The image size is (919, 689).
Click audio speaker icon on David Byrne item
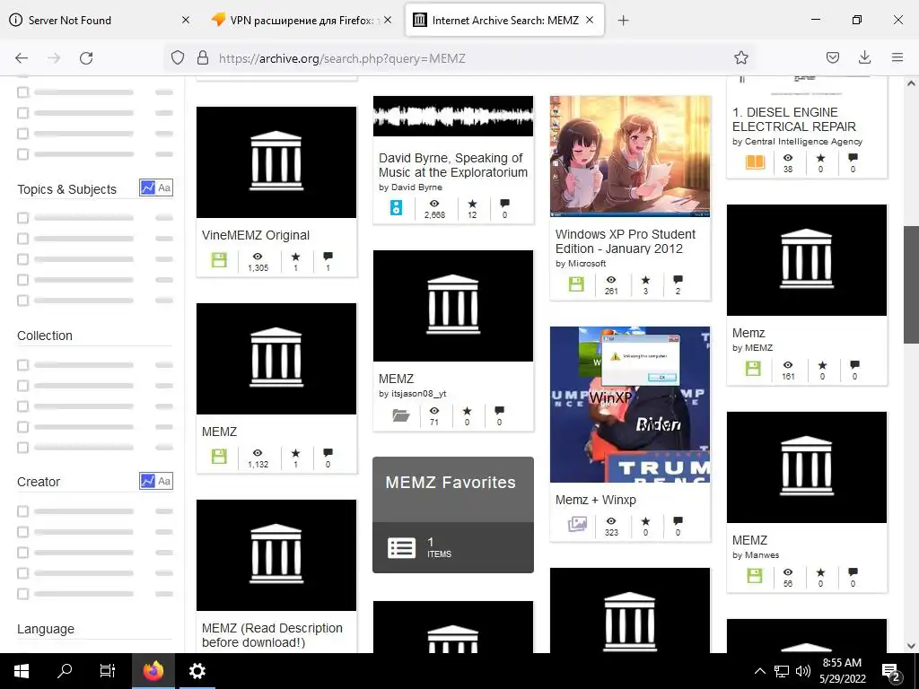pos(396,207)
